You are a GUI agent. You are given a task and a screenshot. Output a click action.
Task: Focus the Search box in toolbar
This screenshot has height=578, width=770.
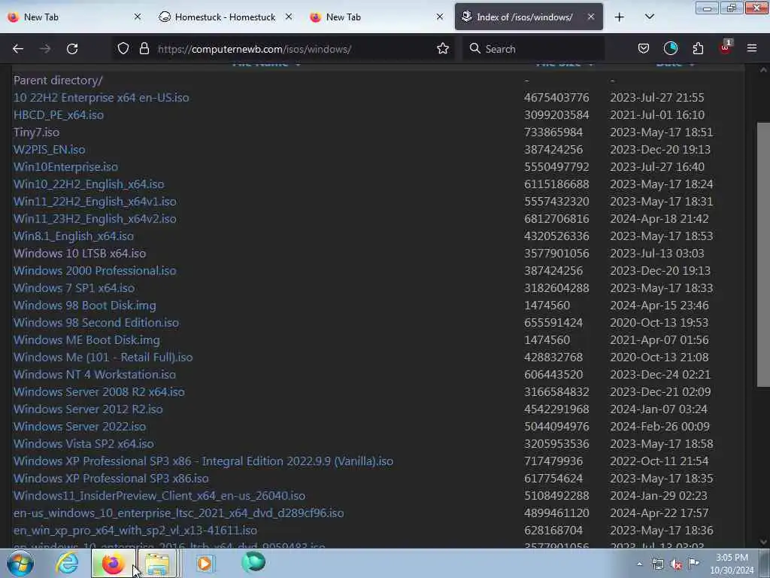pyautogui.click(x=533, y=49)
